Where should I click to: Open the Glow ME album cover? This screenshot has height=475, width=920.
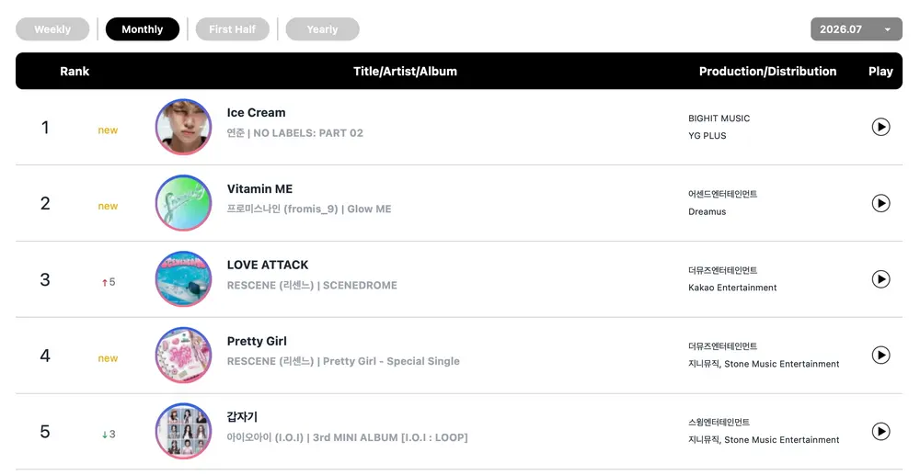pyautogui.click(x=184, y=203)
